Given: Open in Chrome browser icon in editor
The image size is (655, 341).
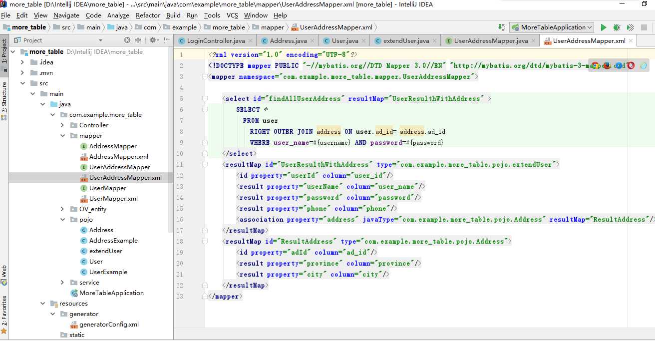Looking at the screenshot, I should pos(595,65).
